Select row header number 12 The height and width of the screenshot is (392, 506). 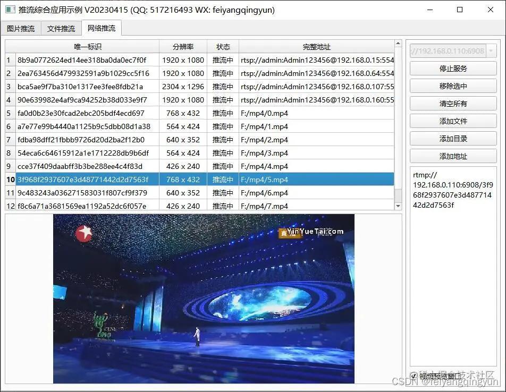pyautogui.click(x=10, y=206)
